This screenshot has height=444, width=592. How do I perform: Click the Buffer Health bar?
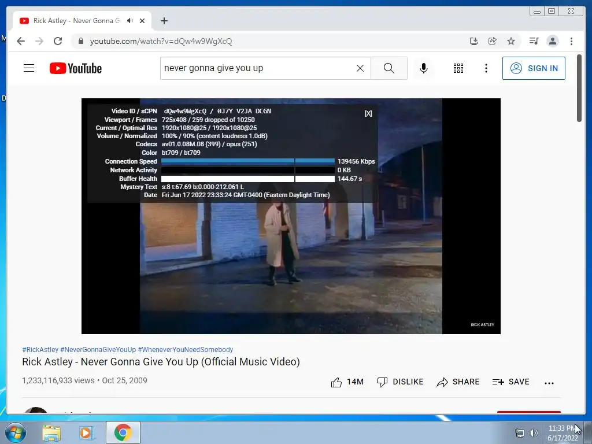247,179
